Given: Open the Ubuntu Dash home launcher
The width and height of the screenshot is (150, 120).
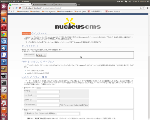Looking at the screenshot, I should [4, 7].
